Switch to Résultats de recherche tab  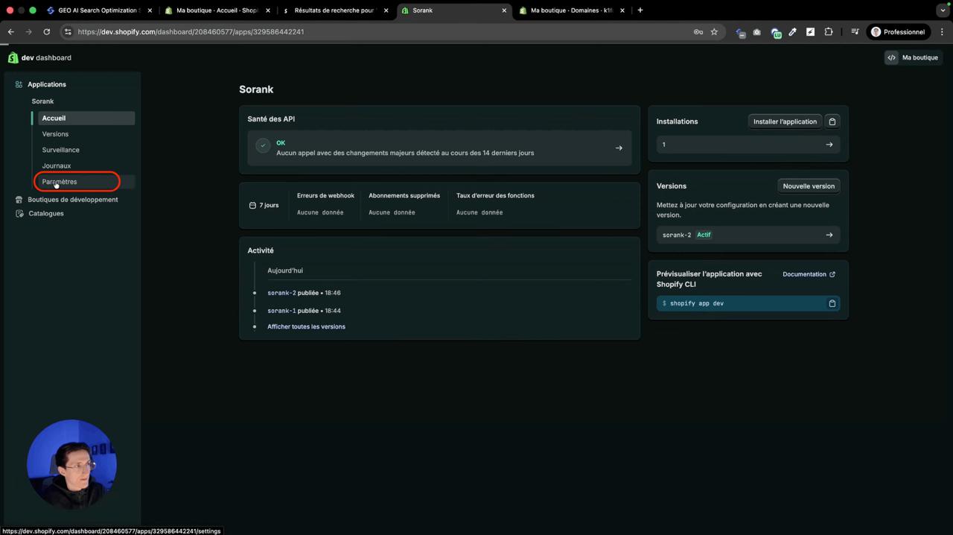[334, 10]
